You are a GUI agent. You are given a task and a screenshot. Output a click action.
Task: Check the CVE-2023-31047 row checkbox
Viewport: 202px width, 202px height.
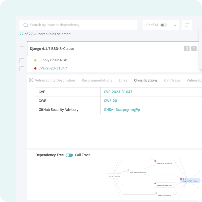coord(22,69)
